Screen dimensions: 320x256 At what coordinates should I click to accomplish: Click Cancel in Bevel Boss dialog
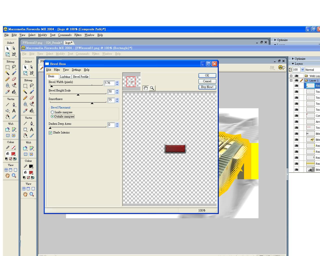pos(207,81)
